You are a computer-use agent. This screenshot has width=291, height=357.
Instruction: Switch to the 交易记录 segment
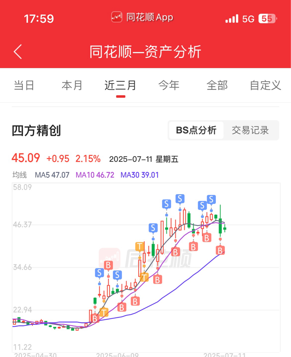pos(250,130)
